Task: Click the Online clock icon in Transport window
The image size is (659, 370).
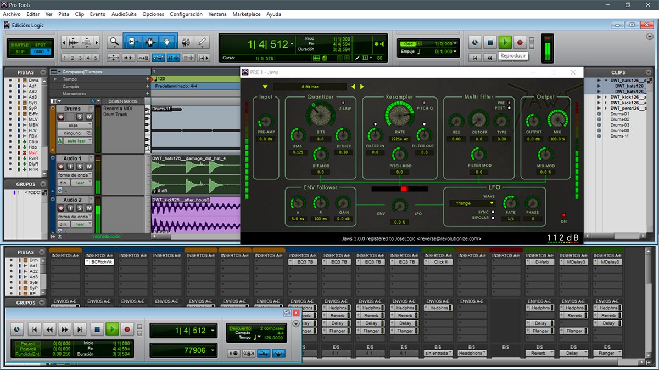Action: [18, 329]
